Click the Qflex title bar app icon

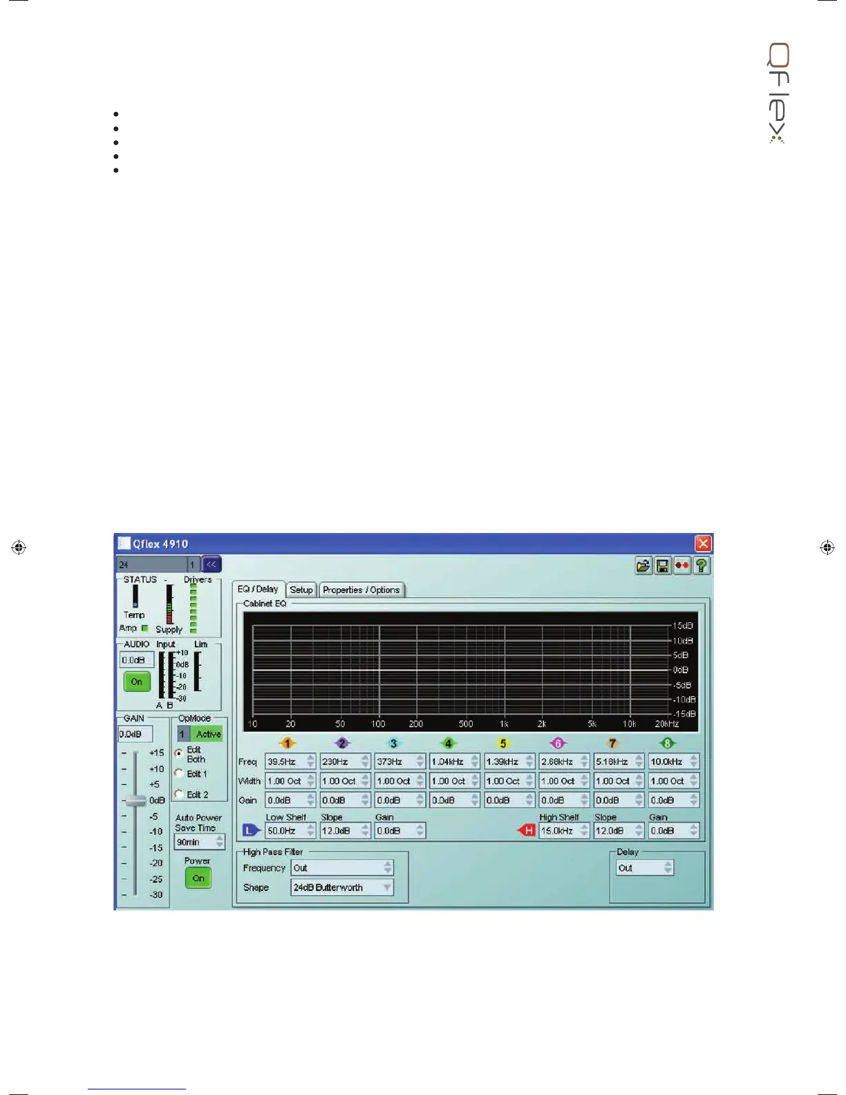tap(124, 543)
